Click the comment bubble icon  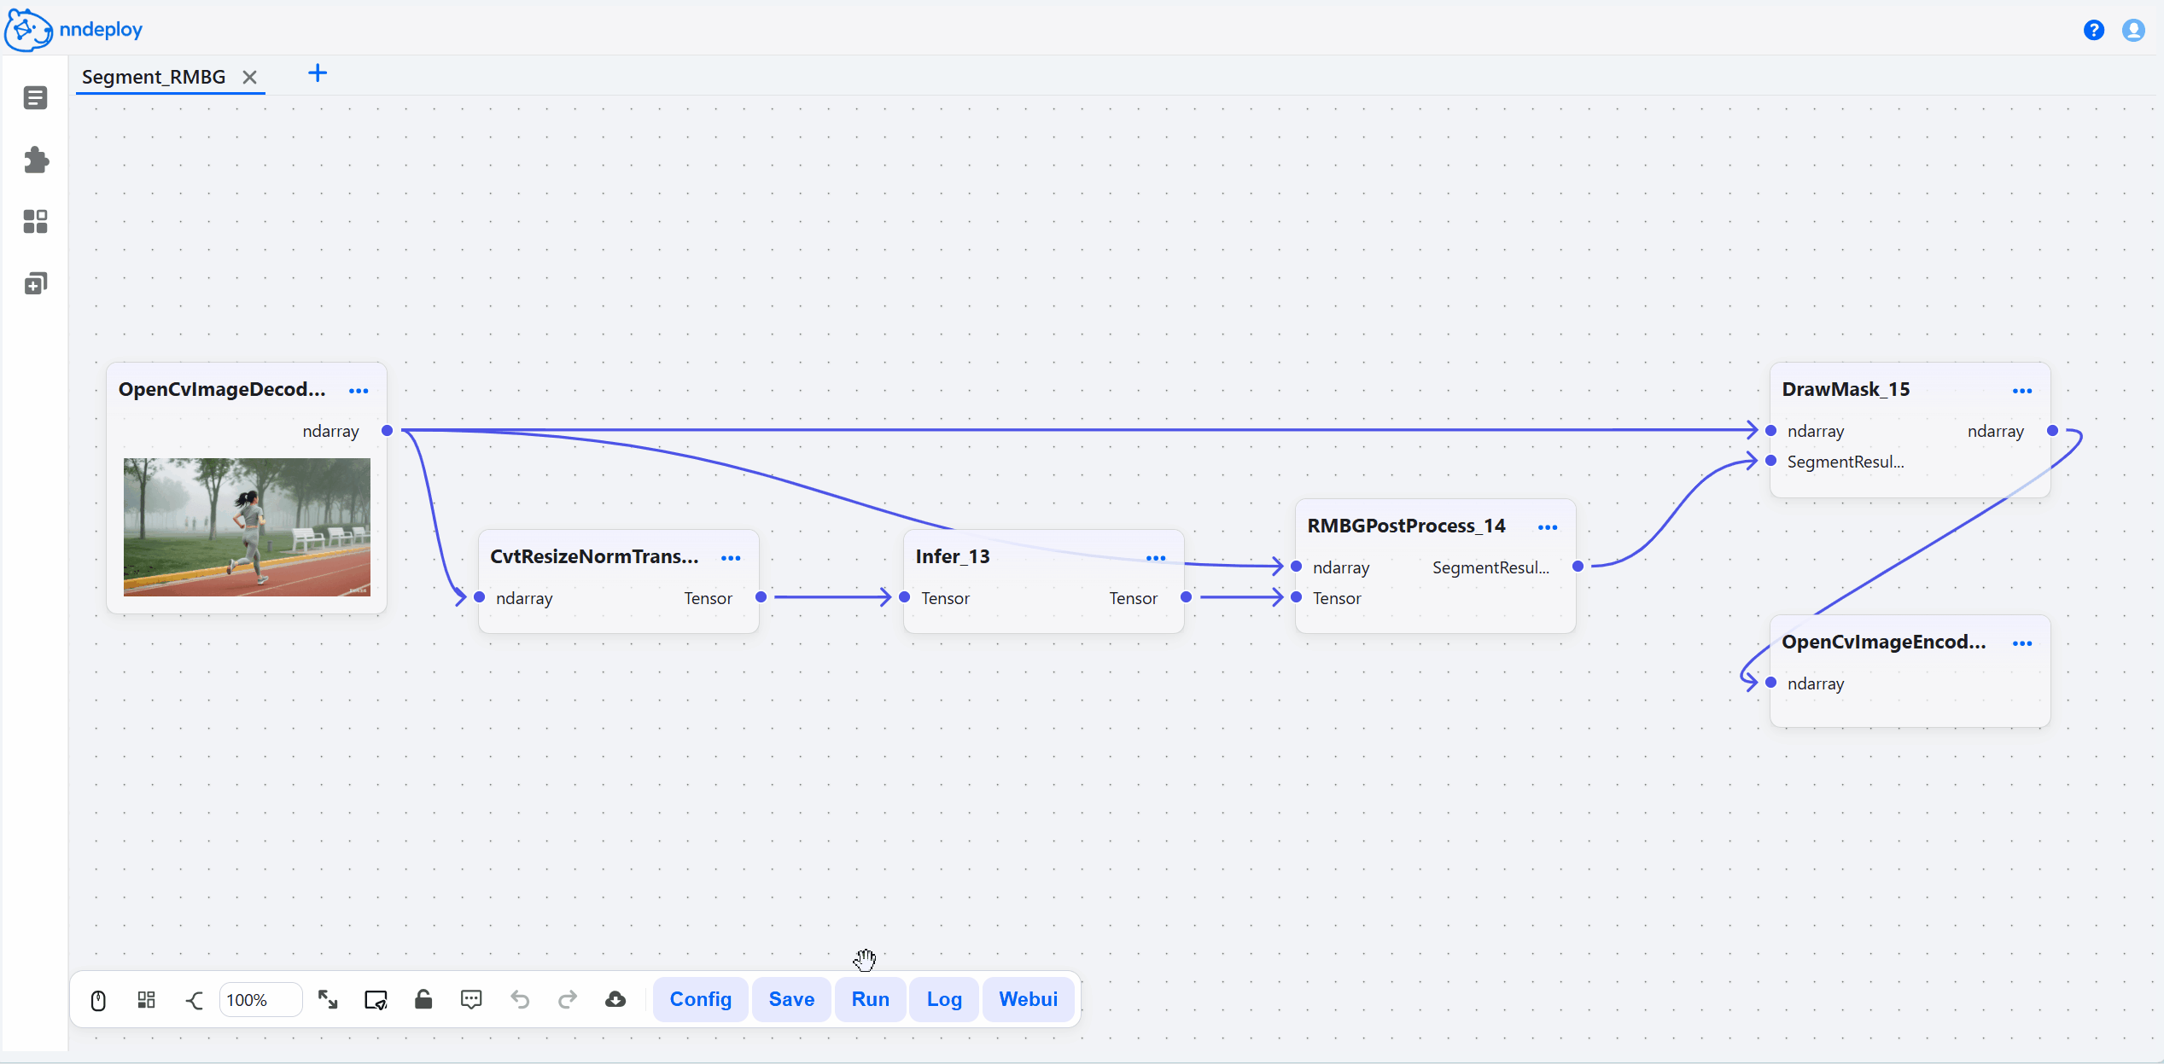(x=471, y=1000)
